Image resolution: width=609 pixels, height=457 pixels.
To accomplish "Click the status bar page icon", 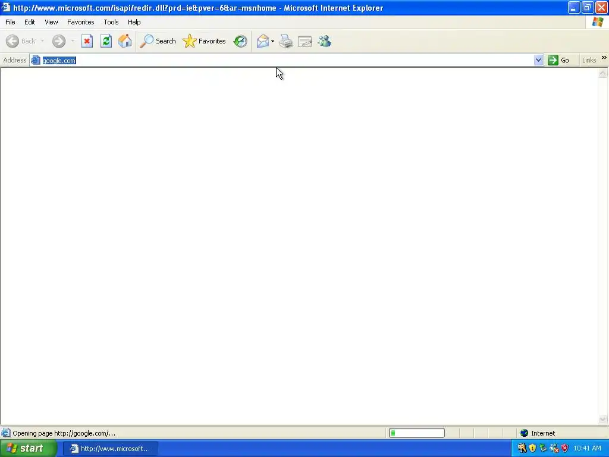I will 6,433.
